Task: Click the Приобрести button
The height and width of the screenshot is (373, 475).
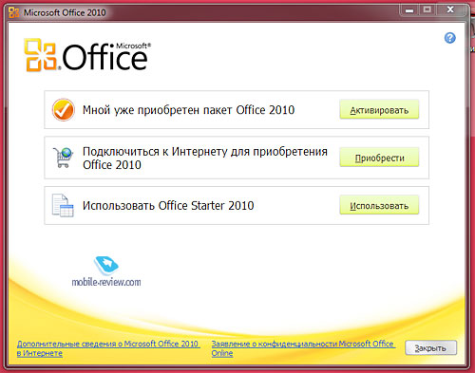Action: (379, 158)
